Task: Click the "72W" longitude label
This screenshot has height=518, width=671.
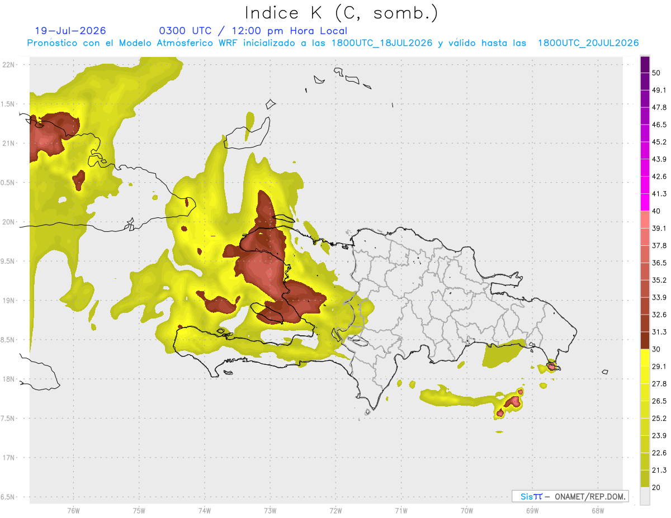Action: (x=335, y=510)
